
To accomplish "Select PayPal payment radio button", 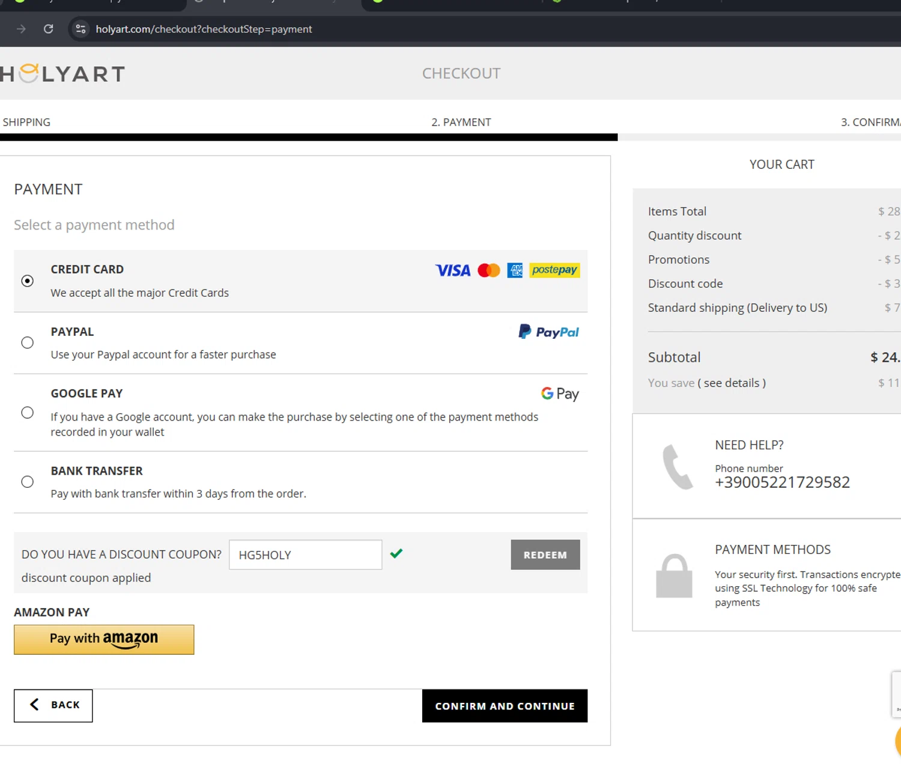I will [x=28, y=342].
